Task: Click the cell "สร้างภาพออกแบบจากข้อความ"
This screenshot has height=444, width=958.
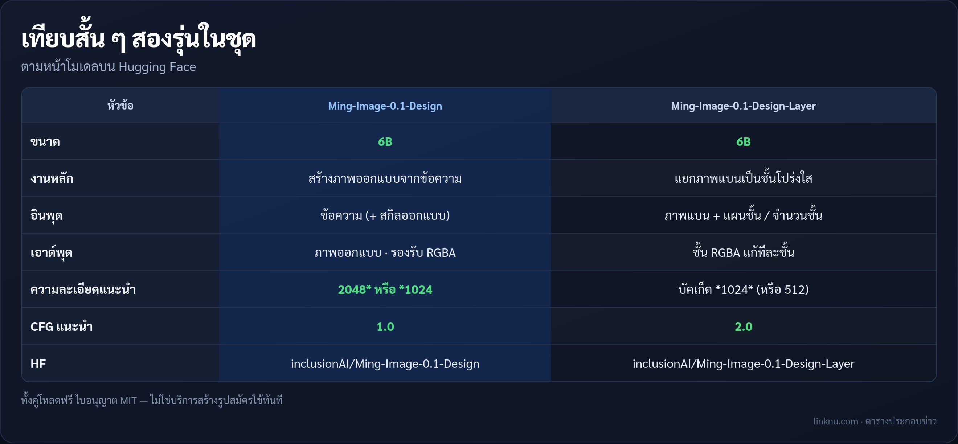Action: (x=385, y=178)
